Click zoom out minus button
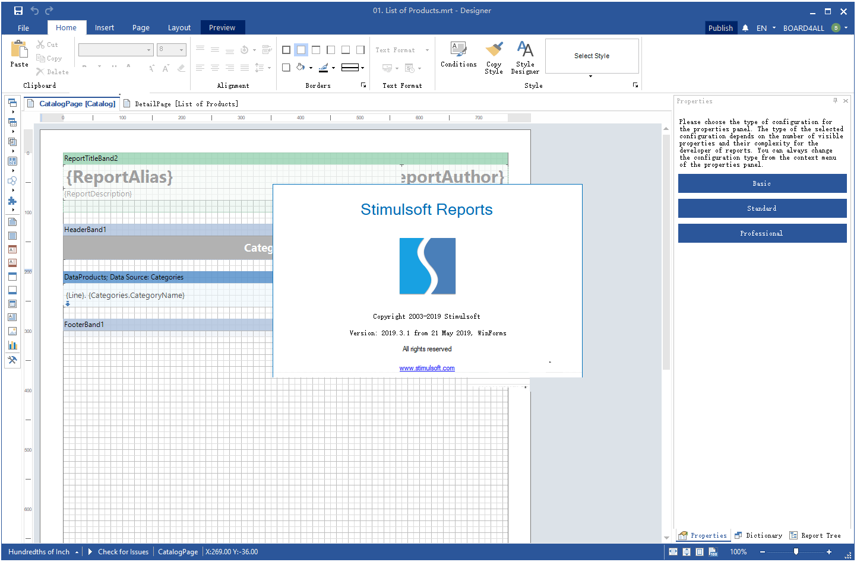This screenshot has width=857, height=562. [x=763, y=552]
